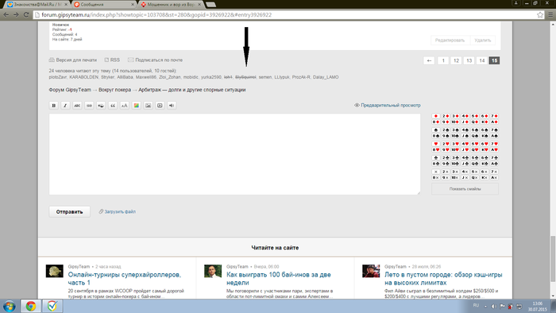
Task: Open the Вокруг покера breadcrumb
Action: [114, 90]
